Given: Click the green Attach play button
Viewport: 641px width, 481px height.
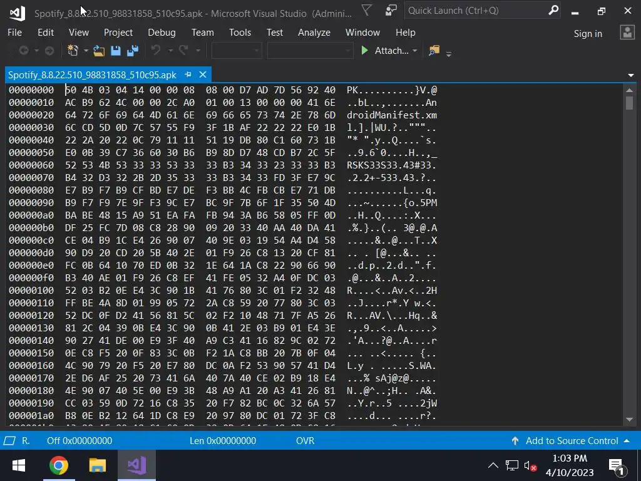Looking at the screenshot, I should pyautogui.click(x=365, y=50).
